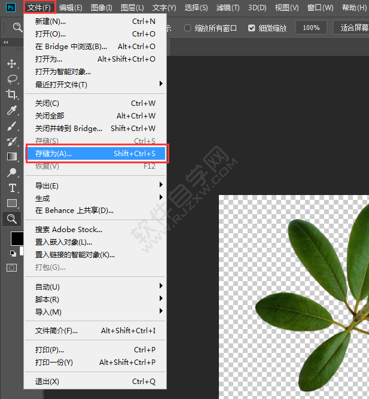Select 打开为智能对象... entry
The width and height of the screenshot is (369, 399).
tap(95, 72)
